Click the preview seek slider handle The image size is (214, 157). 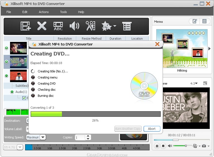(175, 140)
